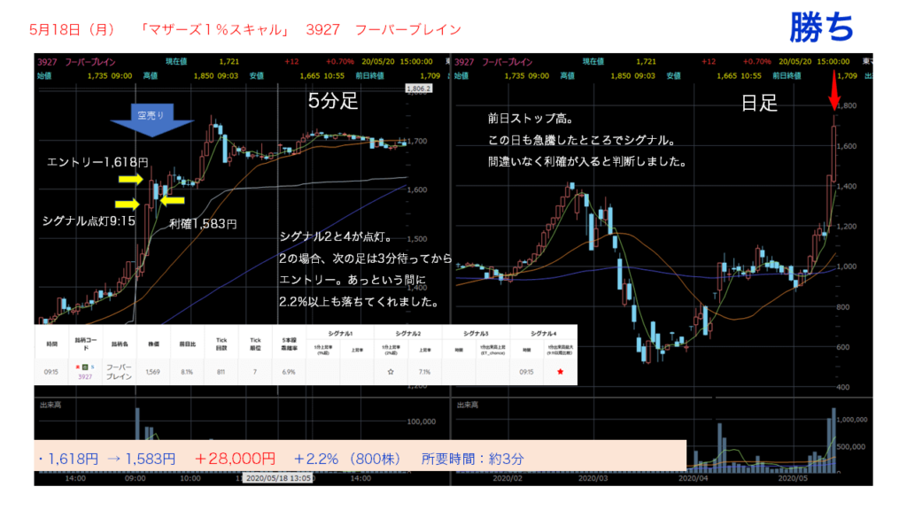907x510 pixels.
Task: Click the 1,806.2 crosshair price label
Action: [x=418, y=89]
